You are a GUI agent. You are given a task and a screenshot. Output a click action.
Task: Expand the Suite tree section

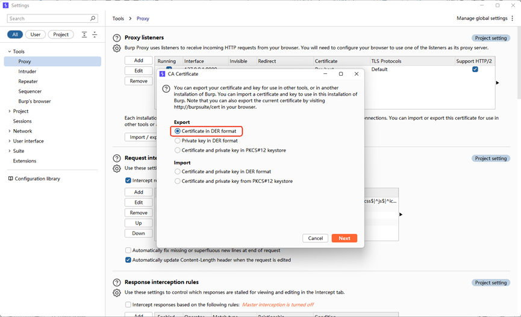[9, 151]
